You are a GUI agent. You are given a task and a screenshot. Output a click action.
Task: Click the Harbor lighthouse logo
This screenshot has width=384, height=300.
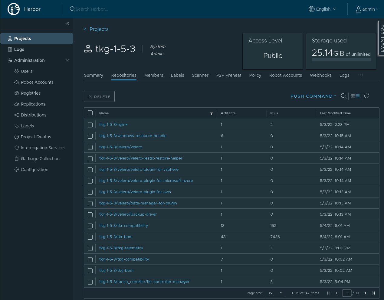14,9
